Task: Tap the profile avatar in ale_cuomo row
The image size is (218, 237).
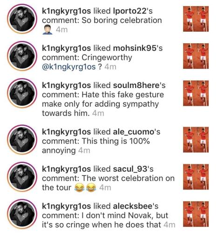Action: (22, 140)
